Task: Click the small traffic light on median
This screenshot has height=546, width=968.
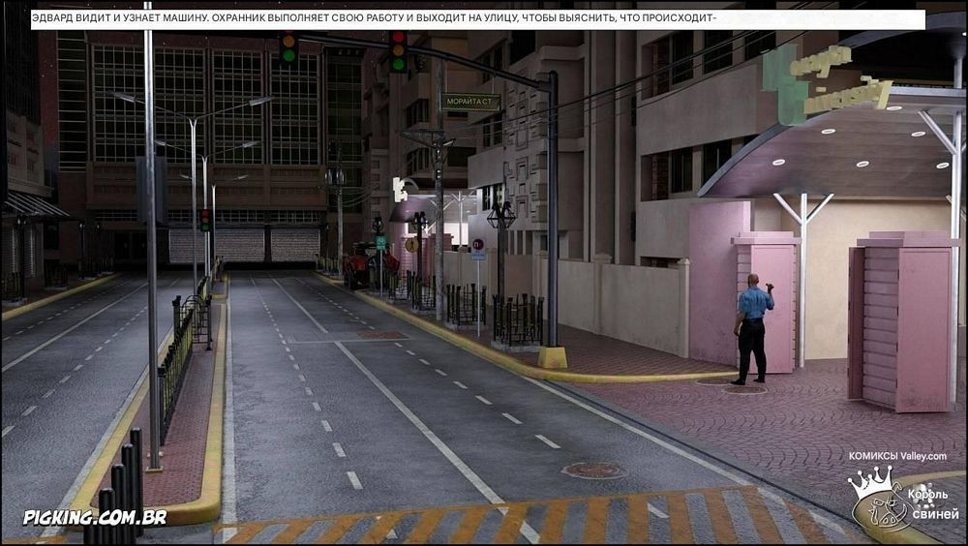Action: pyautogui.click(x=205, y=220)
